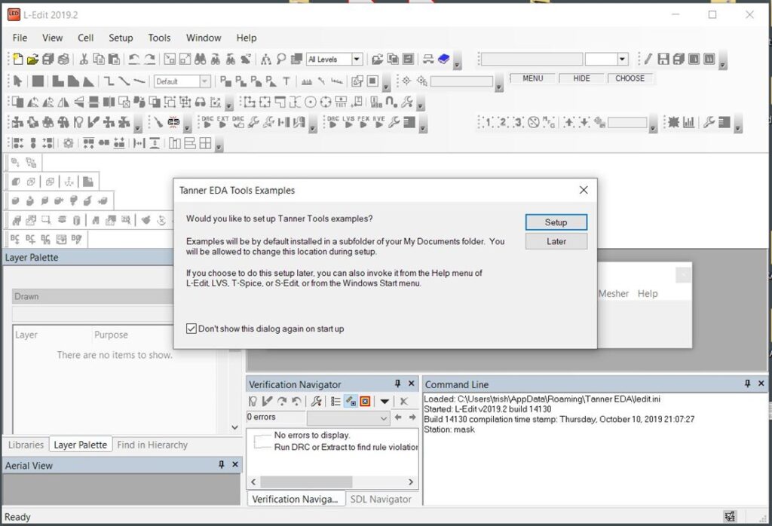
Task: Pin the Command Line panel
Action: coord(747,384)
